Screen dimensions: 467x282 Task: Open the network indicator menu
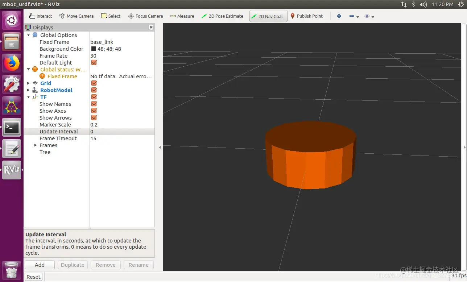point(404,4)
